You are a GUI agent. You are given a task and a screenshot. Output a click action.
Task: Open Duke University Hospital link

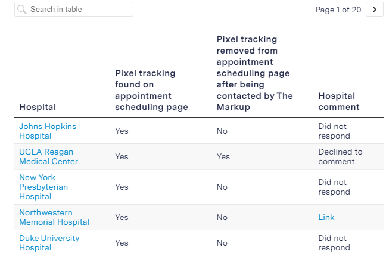click(49, 243)
